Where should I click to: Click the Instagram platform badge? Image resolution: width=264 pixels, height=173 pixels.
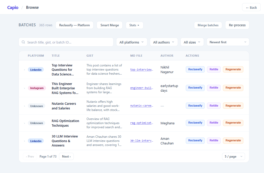click(37, 88)
